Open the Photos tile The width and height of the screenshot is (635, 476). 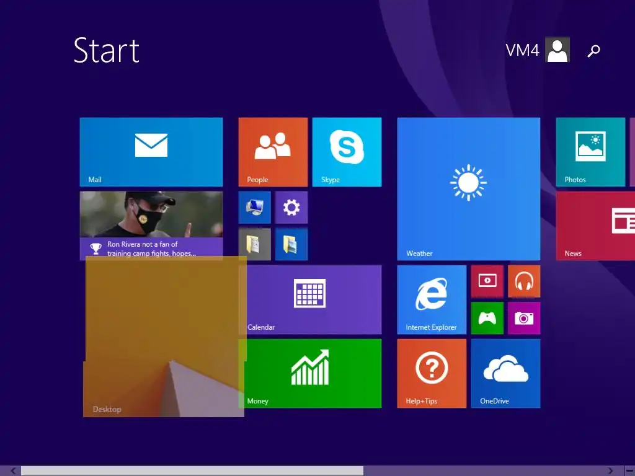(590, 152)
